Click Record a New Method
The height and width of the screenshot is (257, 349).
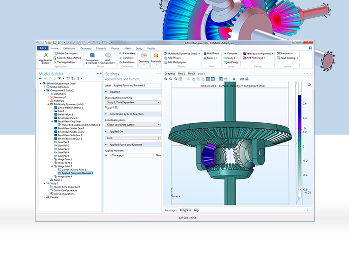(x=67, y=58)
